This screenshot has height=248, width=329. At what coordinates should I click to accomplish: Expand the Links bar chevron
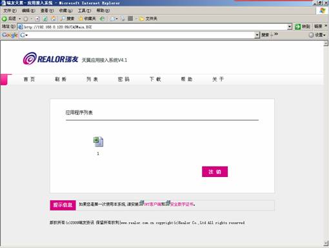click(326, 26)
